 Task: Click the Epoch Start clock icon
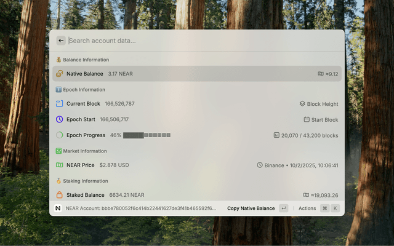point(60,119)
